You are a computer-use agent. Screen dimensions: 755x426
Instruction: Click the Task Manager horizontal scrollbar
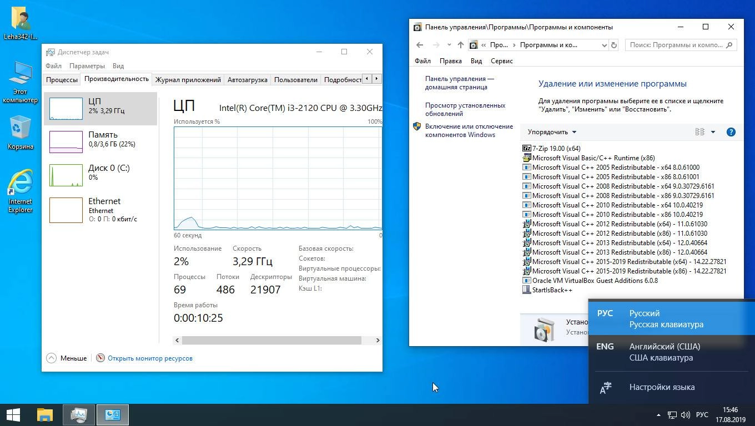point(271,340)
